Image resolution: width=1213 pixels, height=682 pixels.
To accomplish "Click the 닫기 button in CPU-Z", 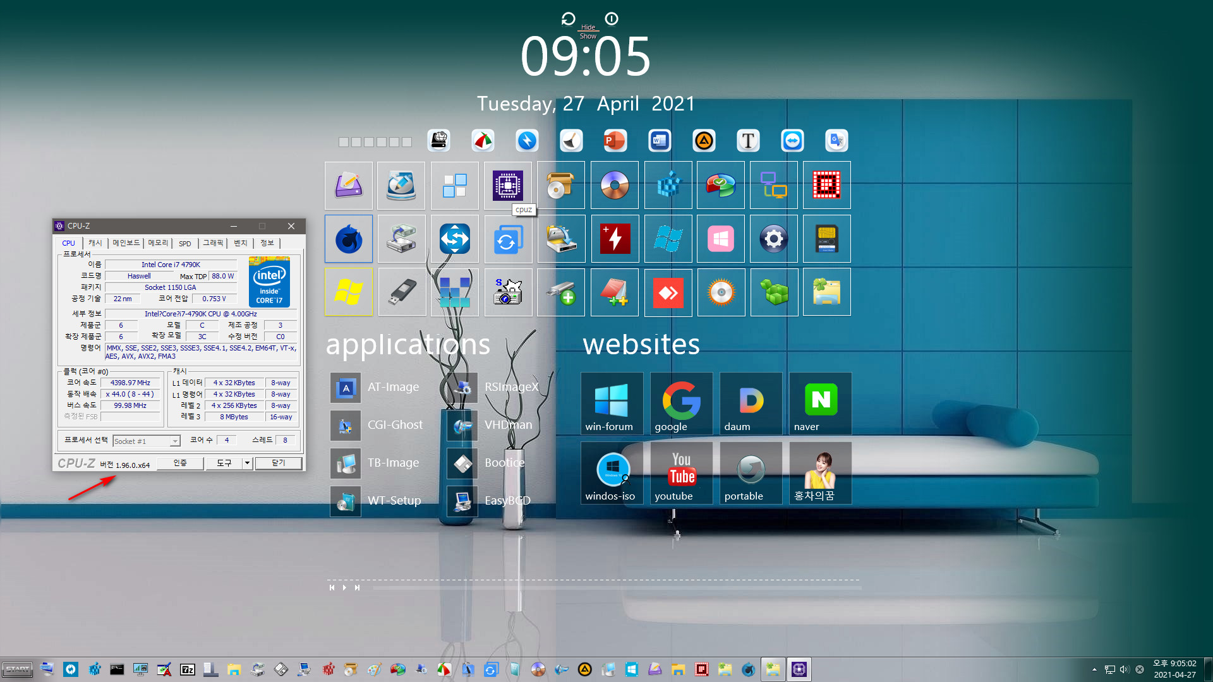I will click(x=279, y=464).
